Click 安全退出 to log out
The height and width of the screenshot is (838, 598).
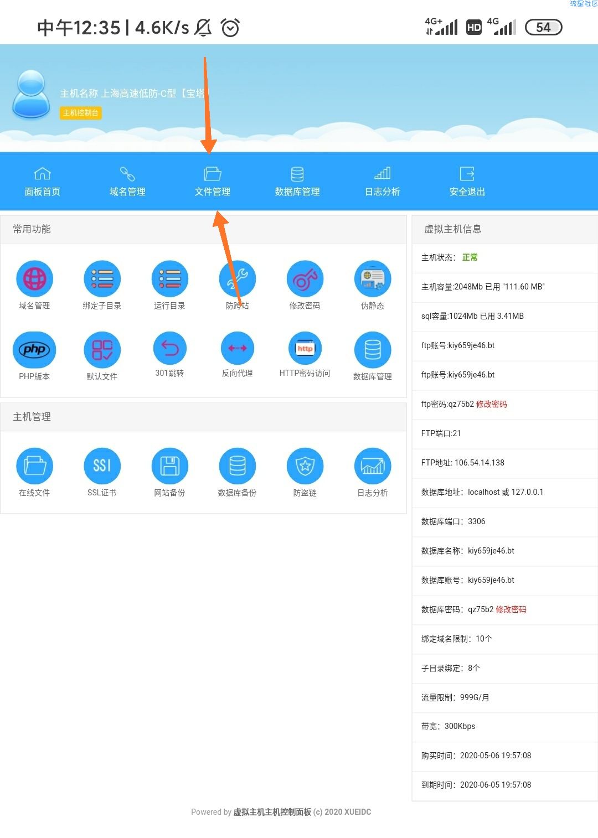pos(467,182)
